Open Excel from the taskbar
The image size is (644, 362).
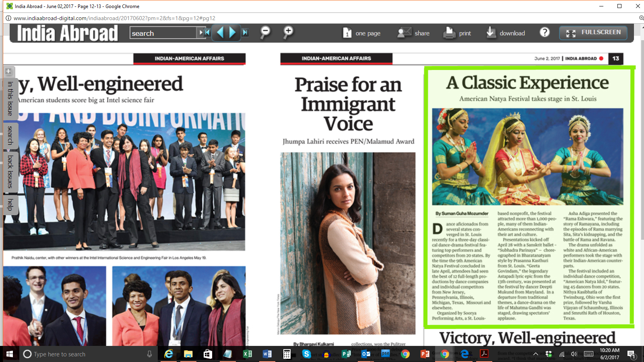(x=247, y=354)
